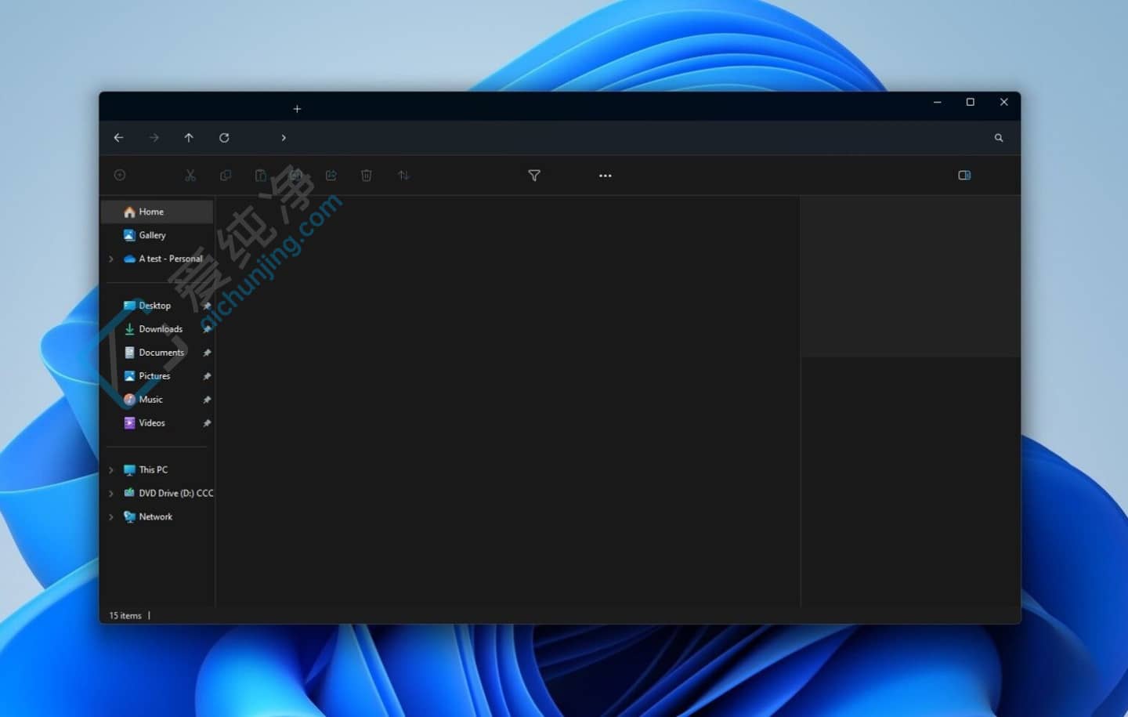Click the Delete trash icon
The width and height of the screenshot is (1128, 717).
tap(366, 175)
